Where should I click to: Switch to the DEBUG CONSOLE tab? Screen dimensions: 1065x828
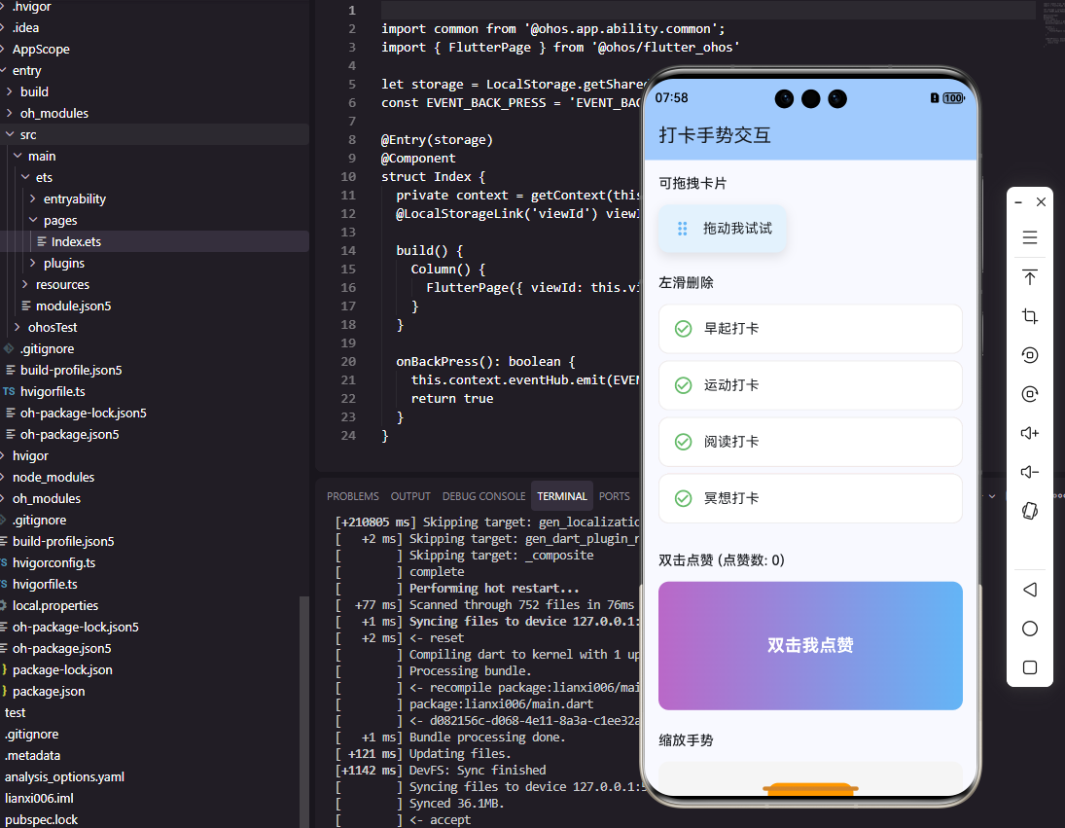[483, 496]
